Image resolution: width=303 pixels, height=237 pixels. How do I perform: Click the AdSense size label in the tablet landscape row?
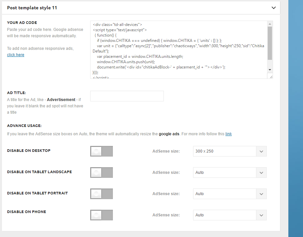[166, 173]
